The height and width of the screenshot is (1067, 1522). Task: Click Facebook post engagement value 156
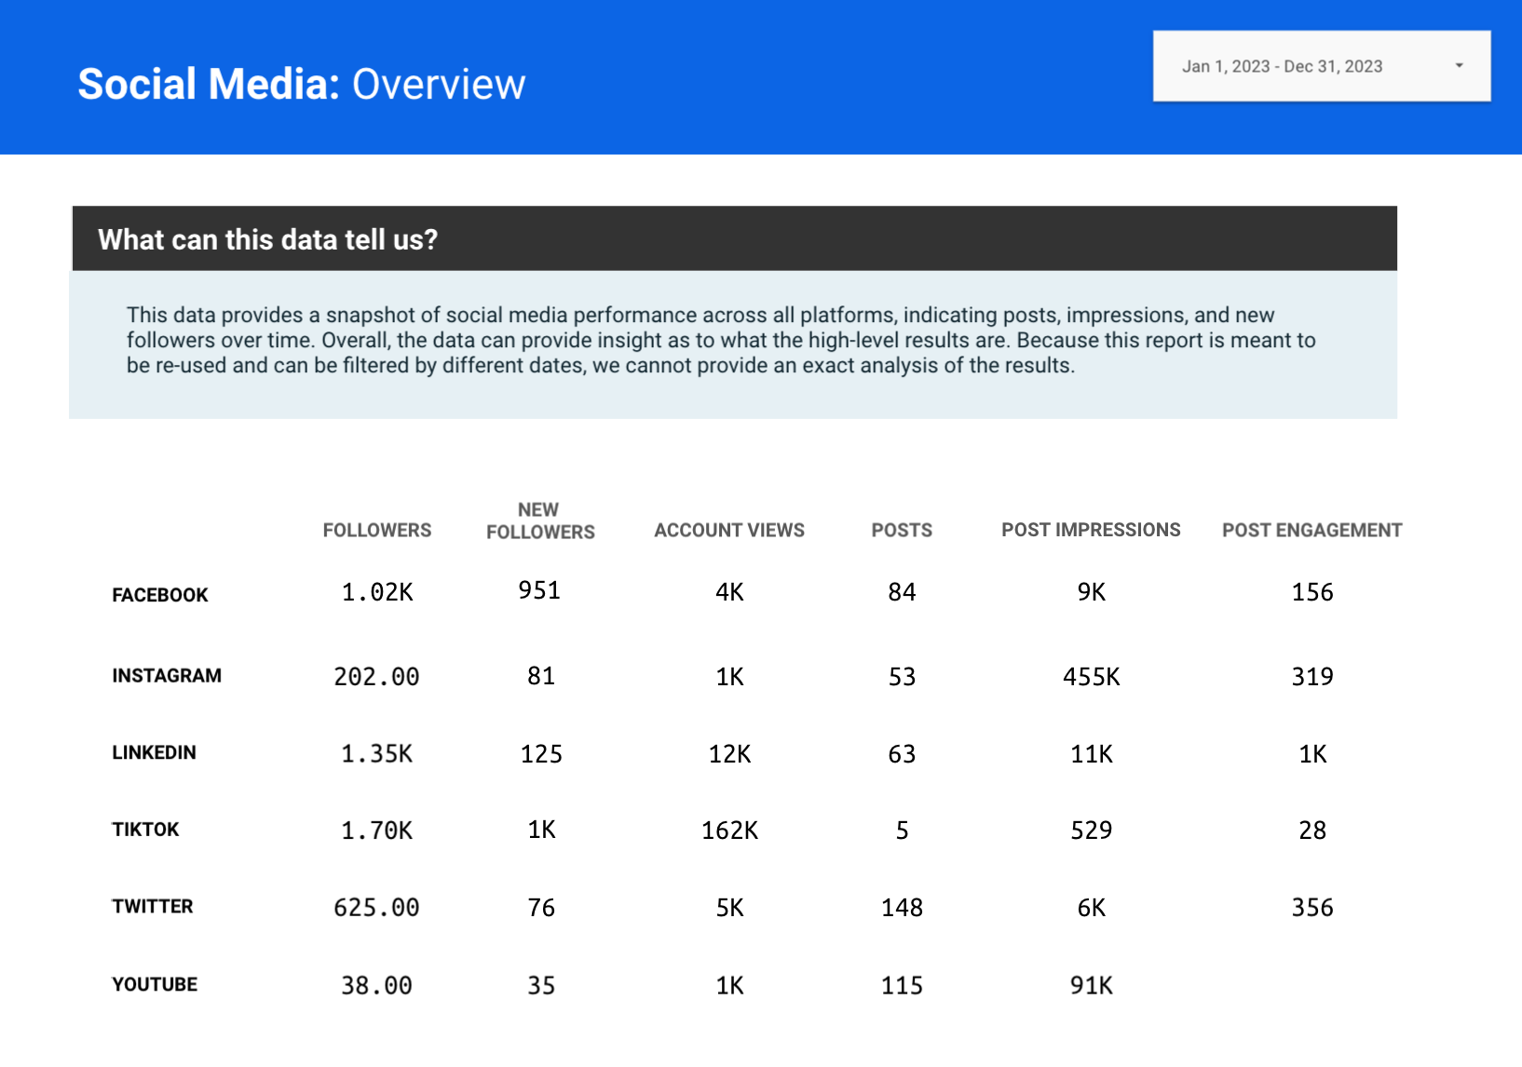(x=1311, y=592)
